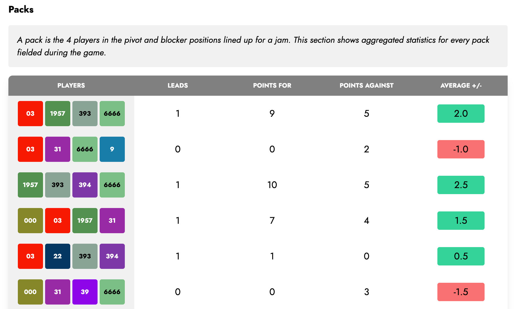This screenshot has width=515, height=309.
Task: Choose the bright purple player 39 badge
Action: 85,292
